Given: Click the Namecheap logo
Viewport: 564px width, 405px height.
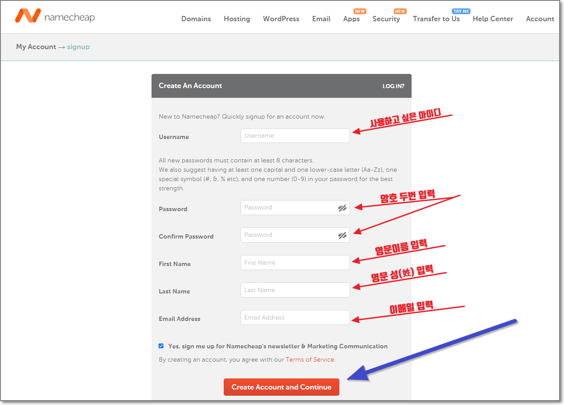Looking at the screenshot, I should tap(55, 16).
